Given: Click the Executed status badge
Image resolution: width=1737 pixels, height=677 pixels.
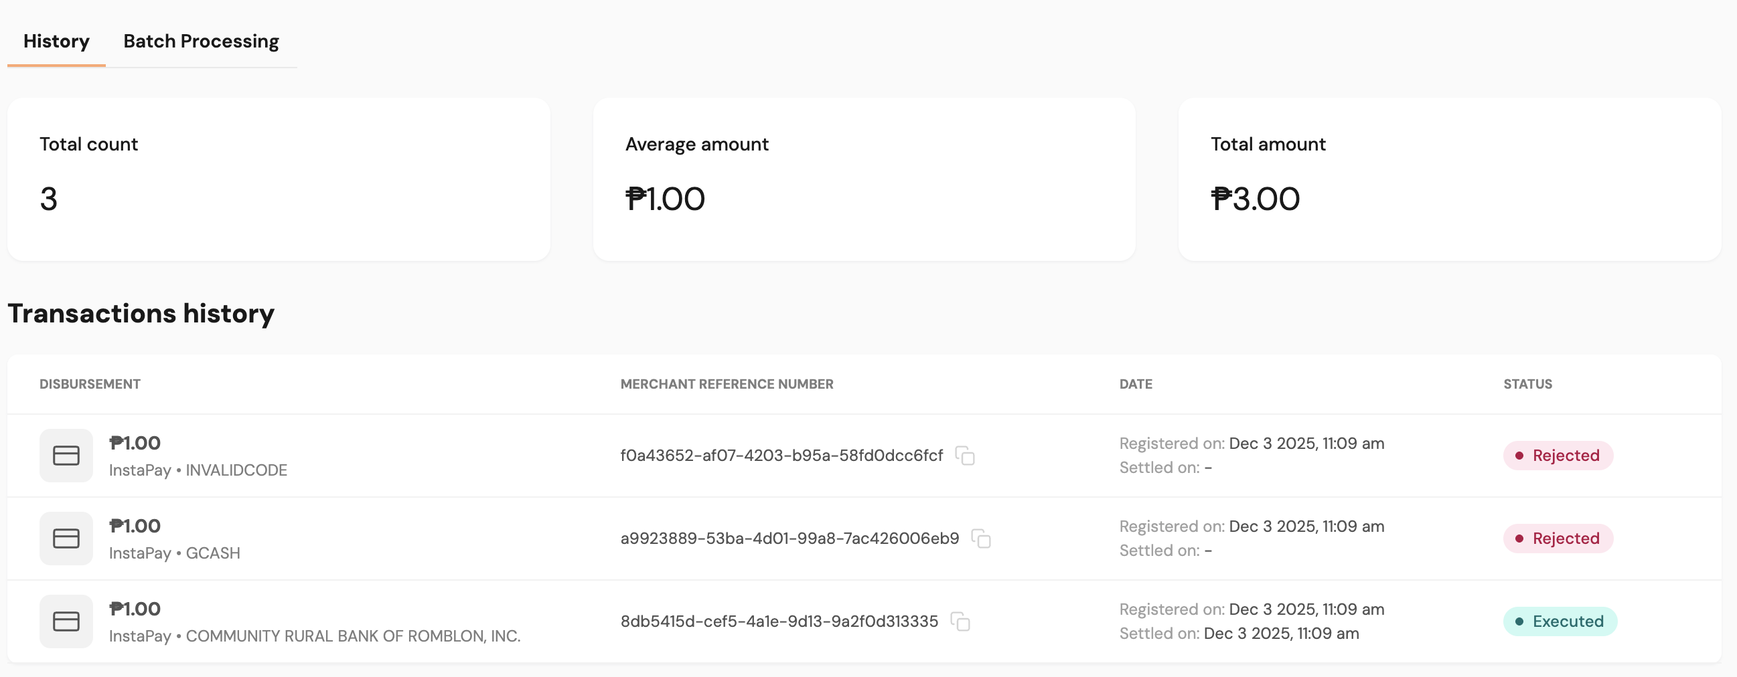Looking at the screenshot, I should (1560, 621).
